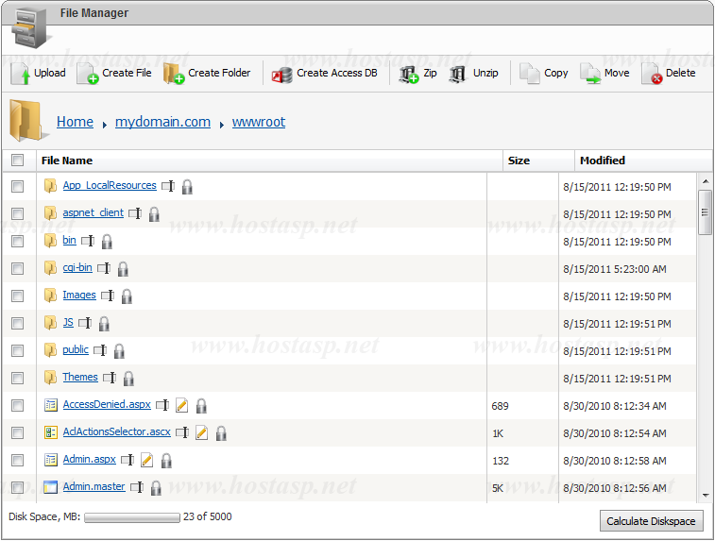This screenshot has width=715, height=541.
Task: Click the scroll down arrow of file list
Action: coord(705,495)
